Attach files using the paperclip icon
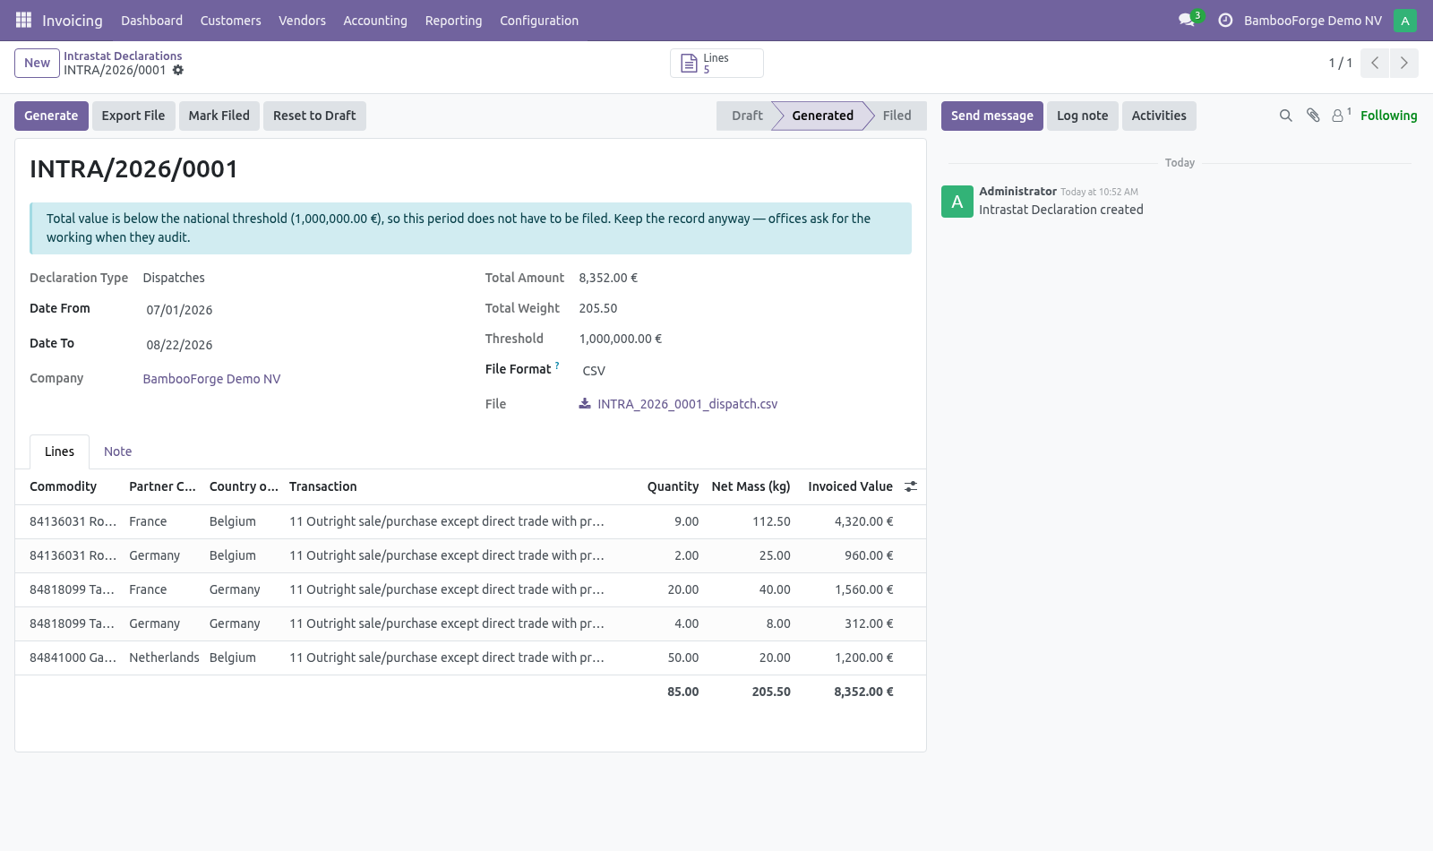Viewport: 1433px width, 851px height. (1313, 116)
